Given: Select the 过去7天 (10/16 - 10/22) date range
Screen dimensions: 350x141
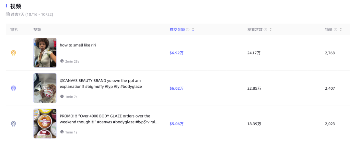Looking at the screenshot, I should tap(32, 15).
